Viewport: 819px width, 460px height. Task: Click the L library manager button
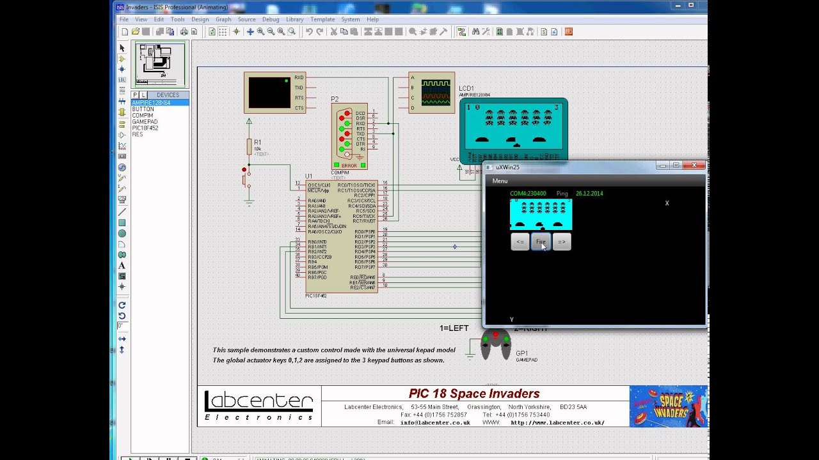(143, 95)
